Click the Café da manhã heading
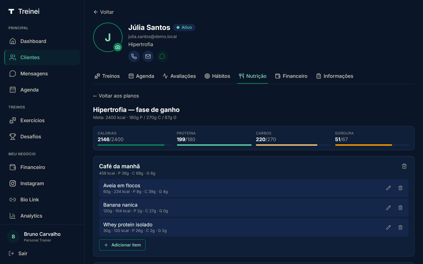The image size is (423, 264). 119,166
